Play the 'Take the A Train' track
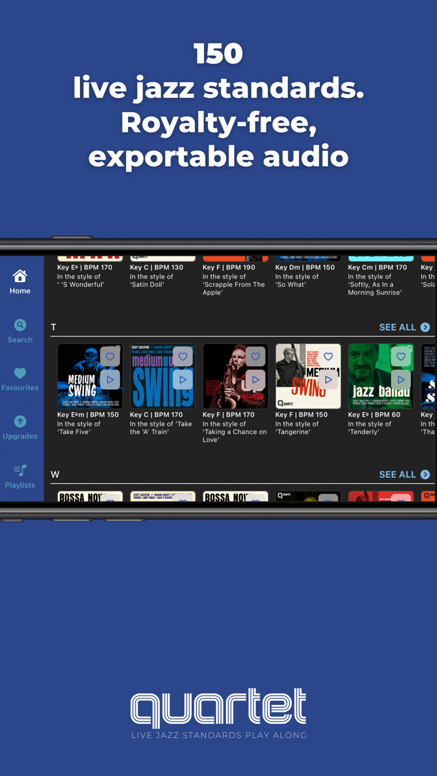 pyautogui.click(x=183, y=379)
